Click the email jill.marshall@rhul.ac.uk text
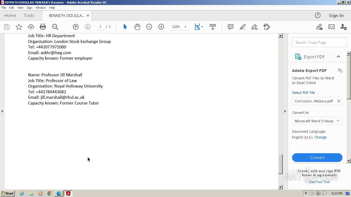351x197 pixels. click(63, 97)
